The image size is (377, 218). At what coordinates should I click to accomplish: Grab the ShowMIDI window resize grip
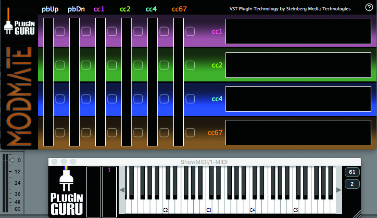pos(357,214)
